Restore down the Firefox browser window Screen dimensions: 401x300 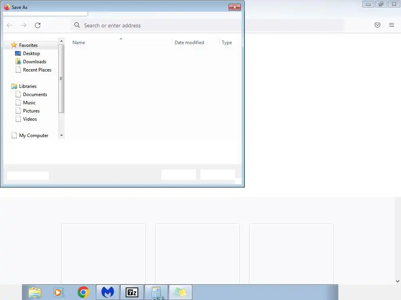click(x=381, y=4)
